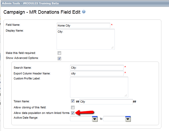
Task: Grab the Custom Profile Label resize handle
Action: tap(126, 95)
